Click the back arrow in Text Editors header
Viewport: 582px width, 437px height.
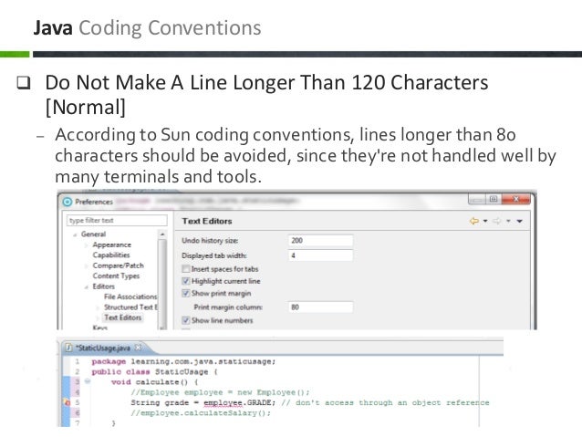point(474,221)
